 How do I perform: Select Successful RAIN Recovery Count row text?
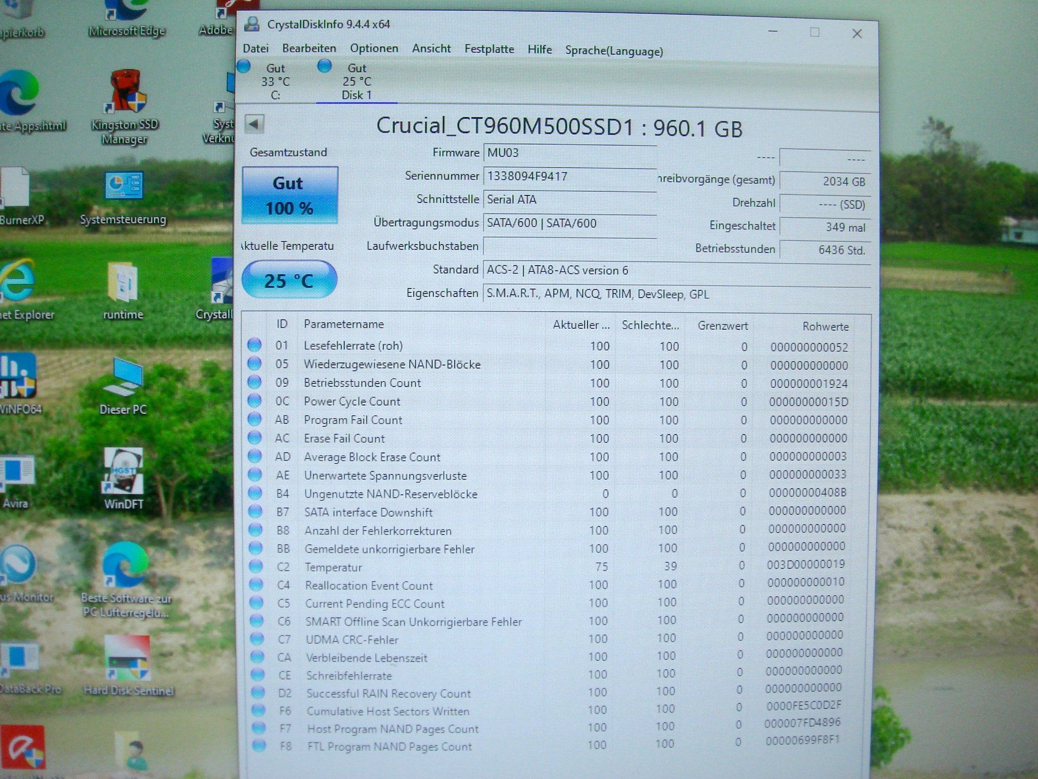[x=389, y=694]
